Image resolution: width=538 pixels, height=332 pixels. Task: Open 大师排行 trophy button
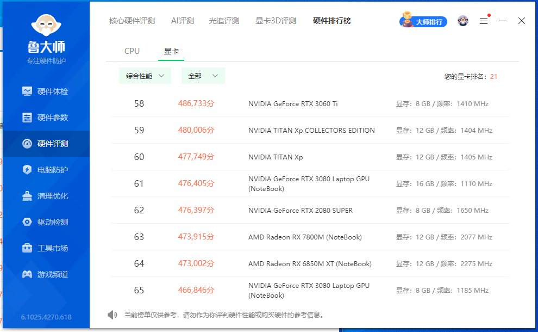tap(423, 21)
